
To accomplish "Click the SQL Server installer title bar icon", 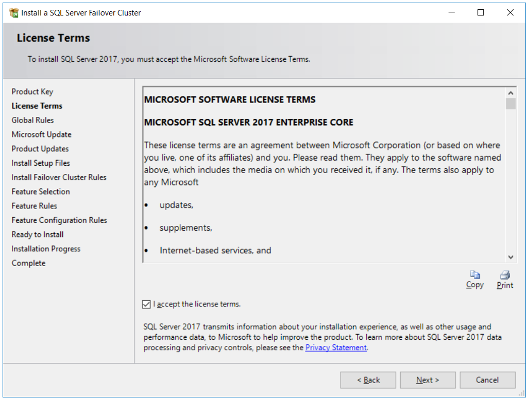I will coord(14,13).
